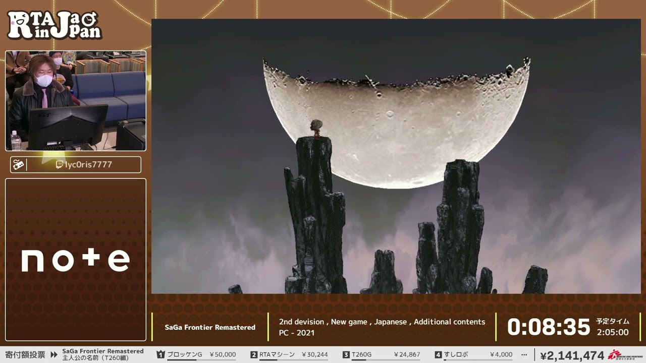Expand the ellipsis after すしロボ bid

[524, 355]
